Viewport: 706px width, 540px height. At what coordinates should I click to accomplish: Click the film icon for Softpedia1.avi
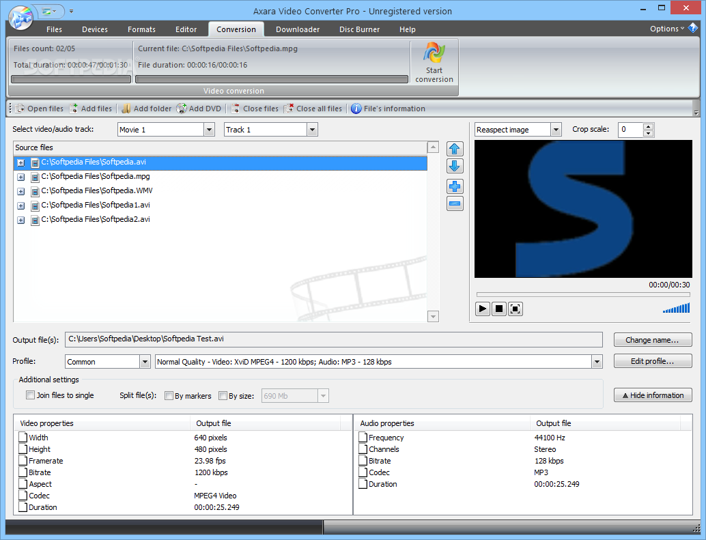(x=35, y=206)
